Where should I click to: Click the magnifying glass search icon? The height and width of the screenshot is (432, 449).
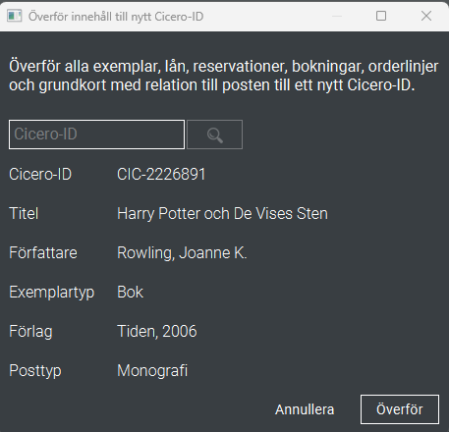click(214, 135)
